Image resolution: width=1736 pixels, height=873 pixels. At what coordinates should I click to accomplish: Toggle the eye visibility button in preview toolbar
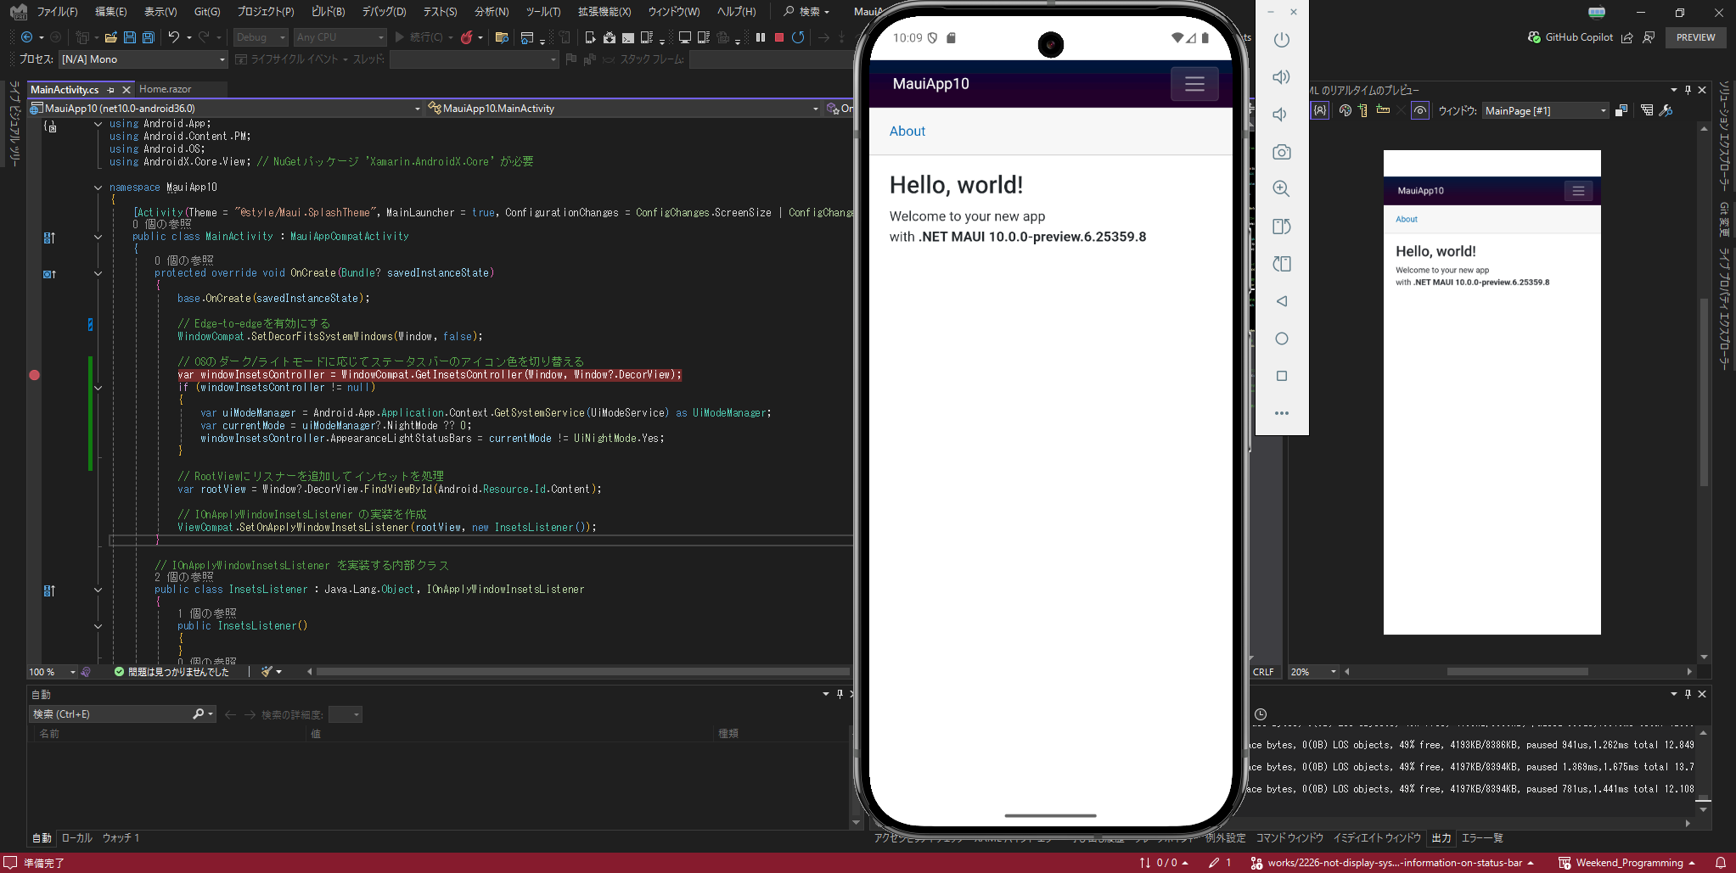[x=1420, y=110]
